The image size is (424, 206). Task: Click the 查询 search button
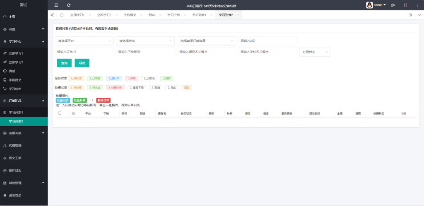click(x=64, y=63)
